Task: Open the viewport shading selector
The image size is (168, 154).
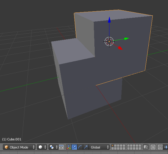Action: point(42,147)
